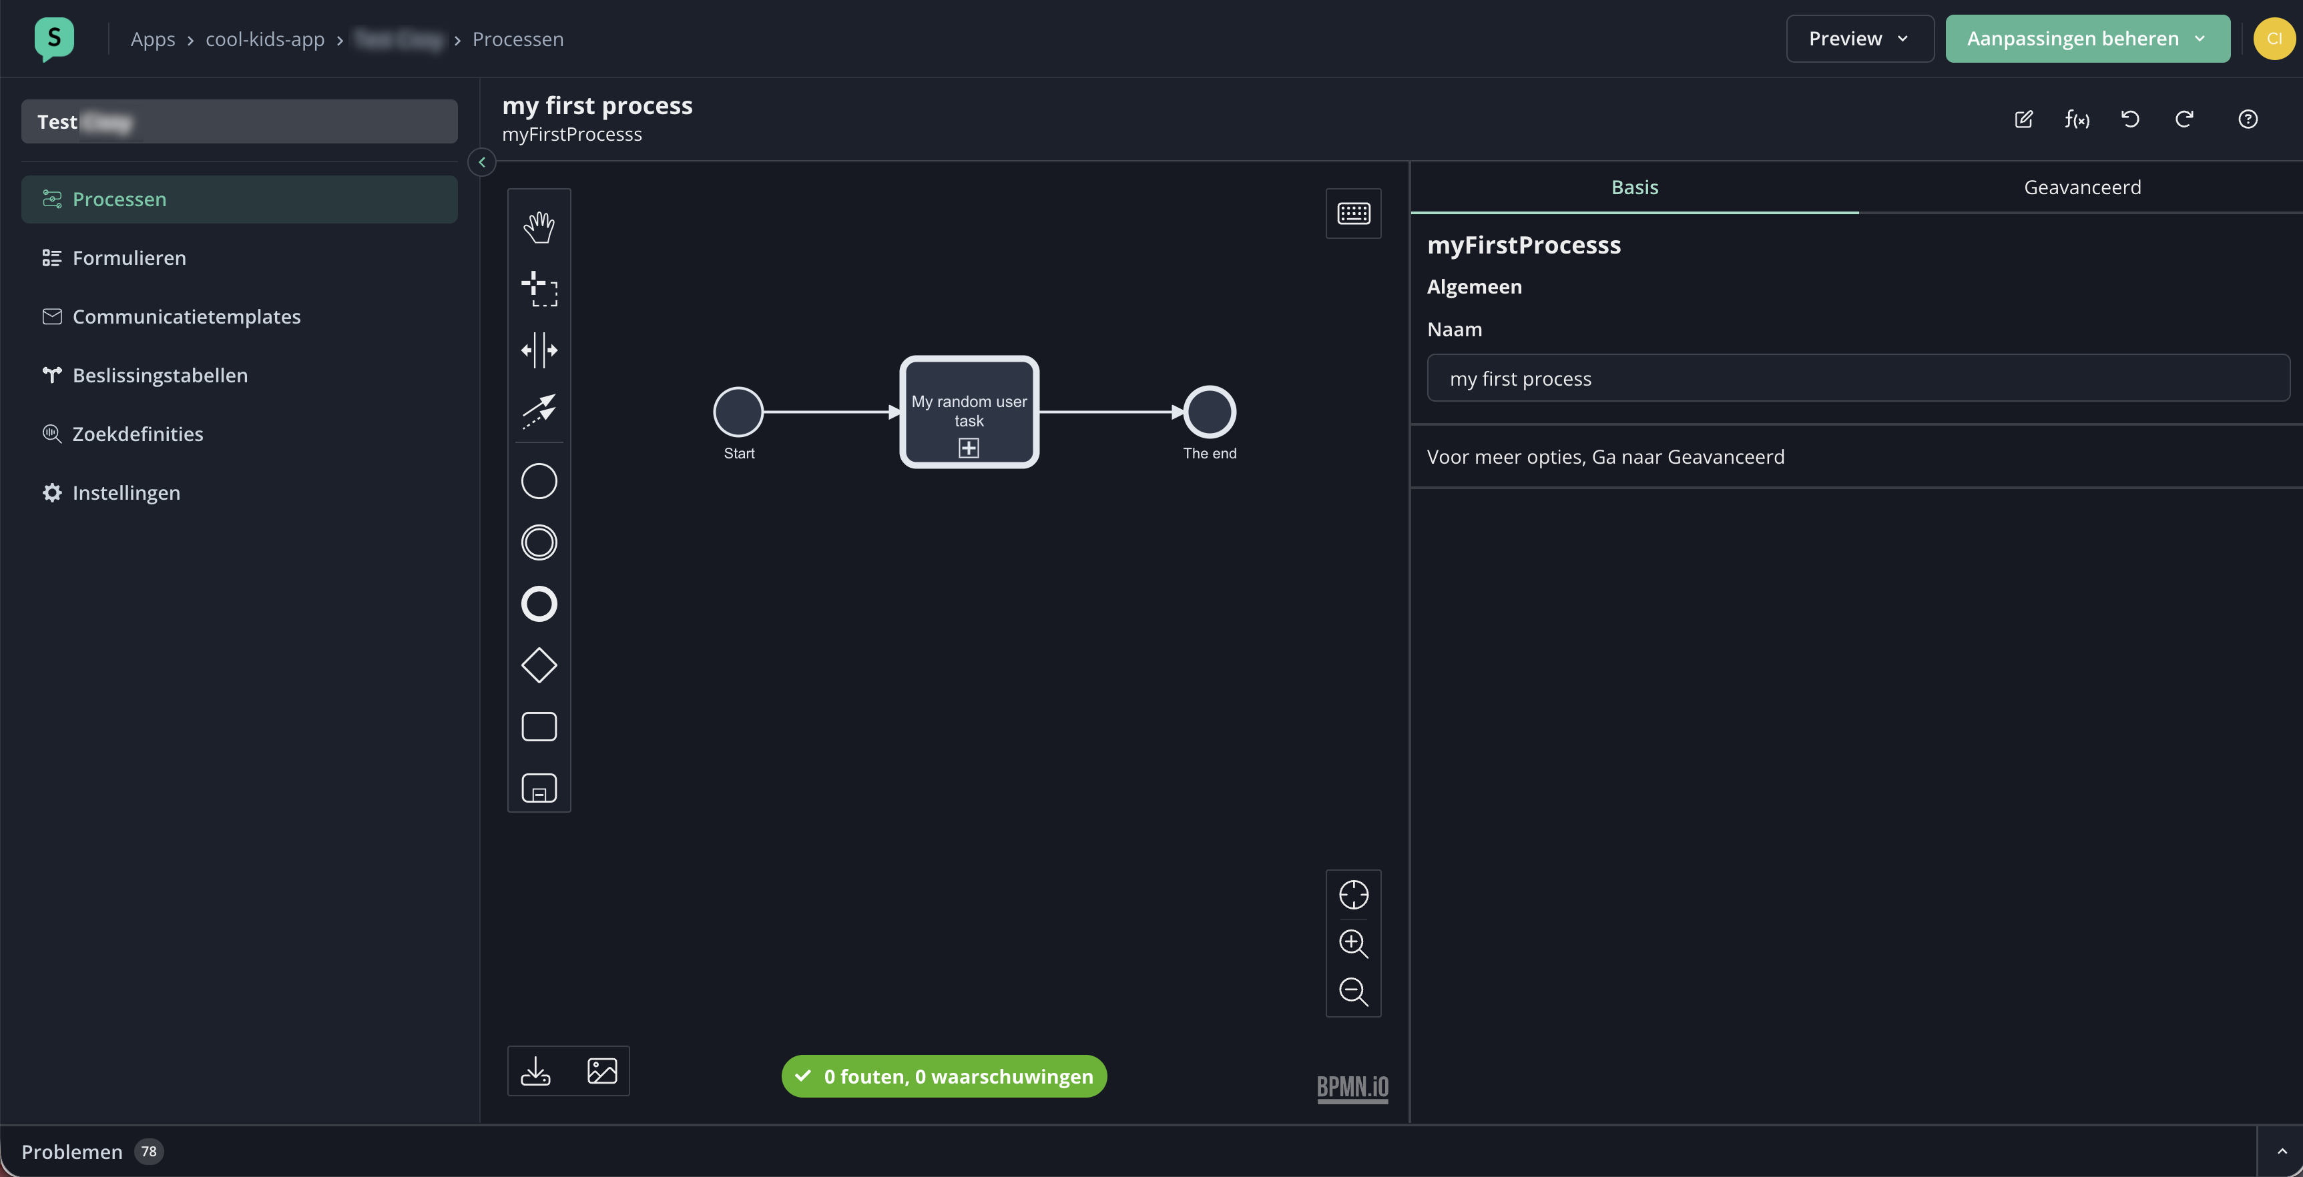
Task: Export the diagram as image
Action: (601, 1071)
